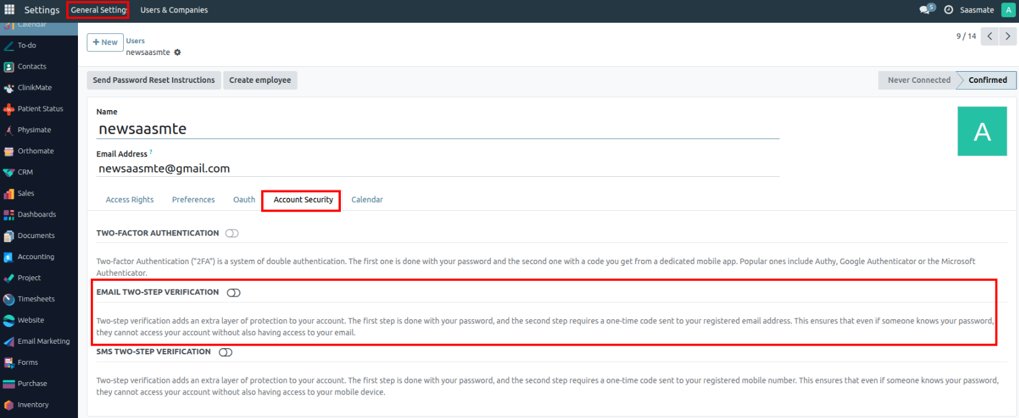This screenshot has height=418, width=1019.
Task: Enable Two-Factor Authentication toggle
Action: pos(232,233)
